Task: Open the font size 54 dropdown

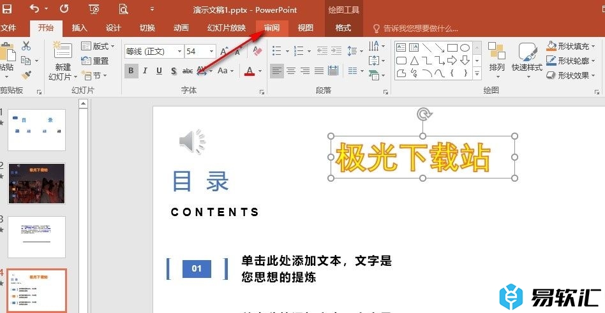Action: pos(212,51)
